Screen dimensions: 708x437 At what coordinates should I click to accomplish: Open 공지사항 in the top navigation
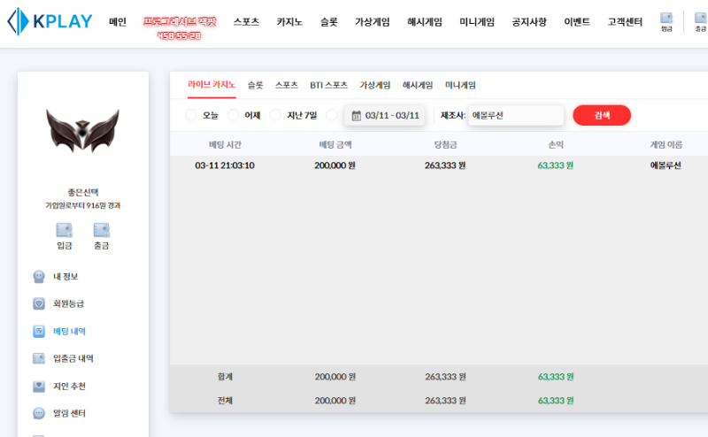[x=529, y=21]
